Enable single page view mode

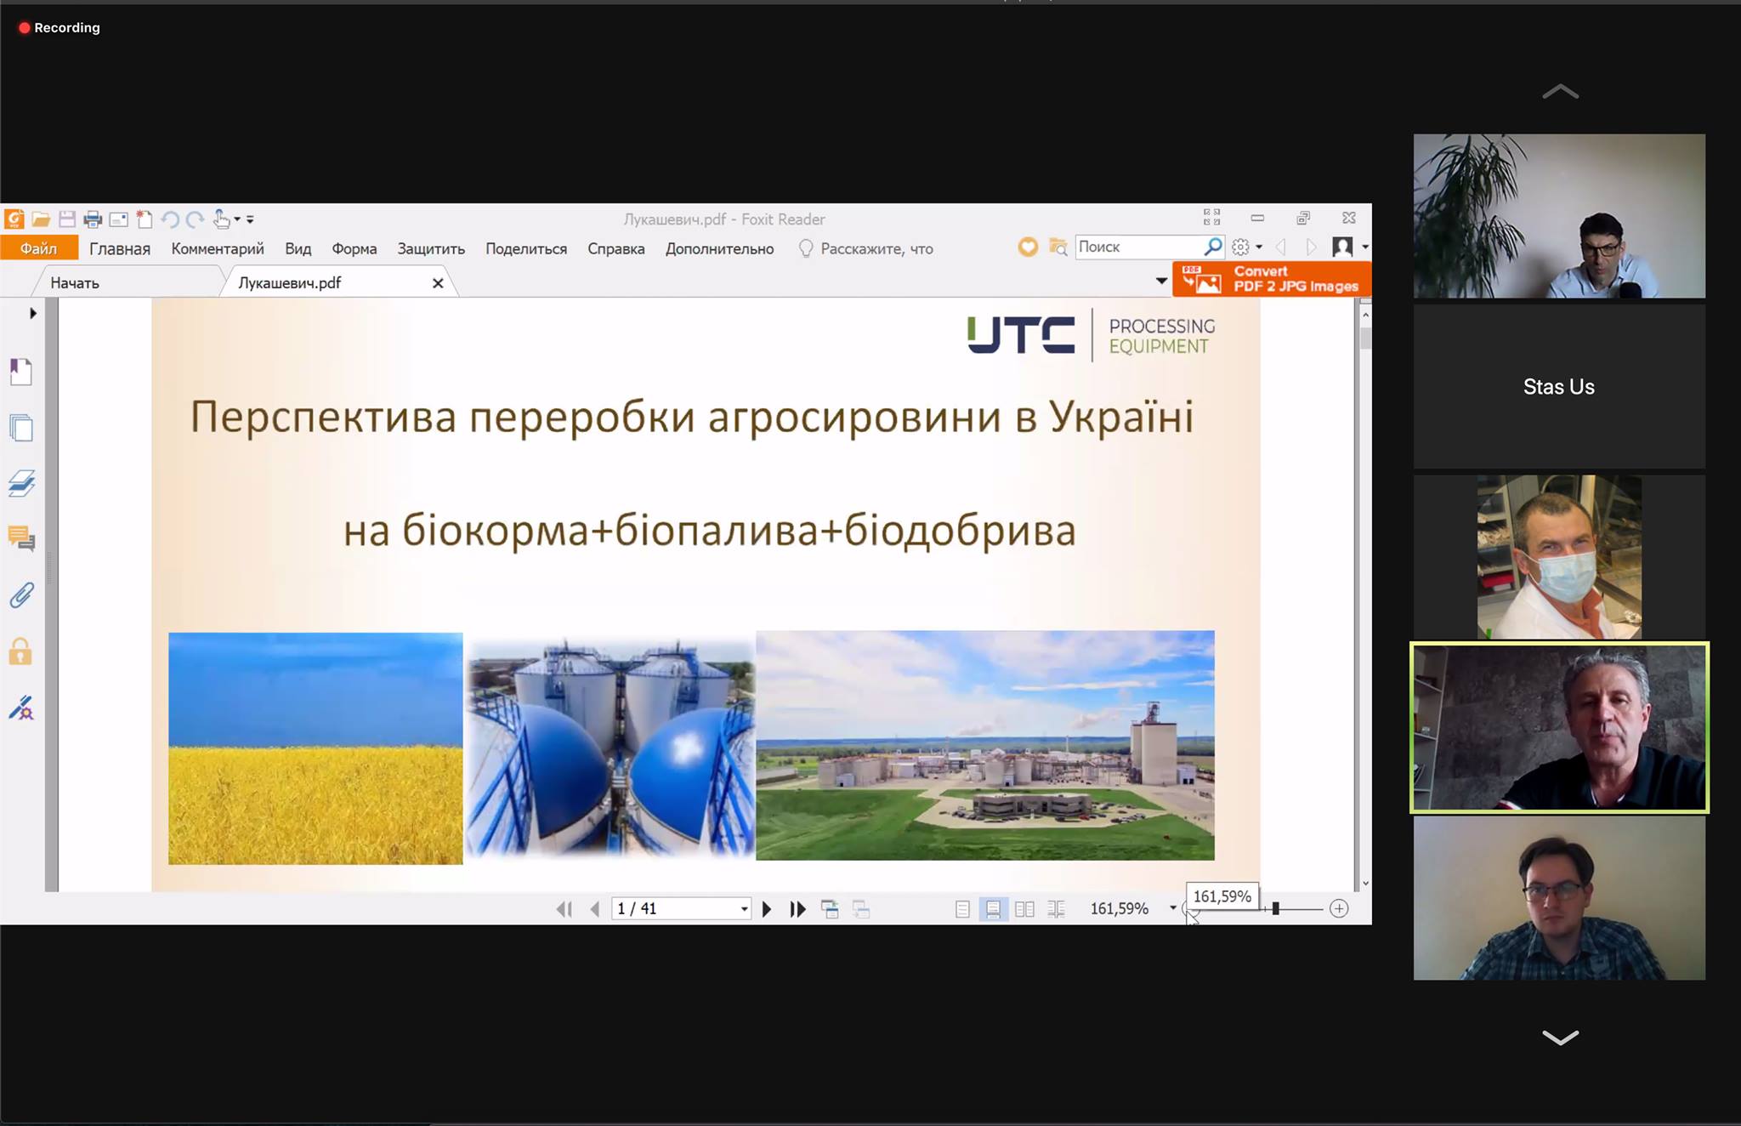click(962, 909)
